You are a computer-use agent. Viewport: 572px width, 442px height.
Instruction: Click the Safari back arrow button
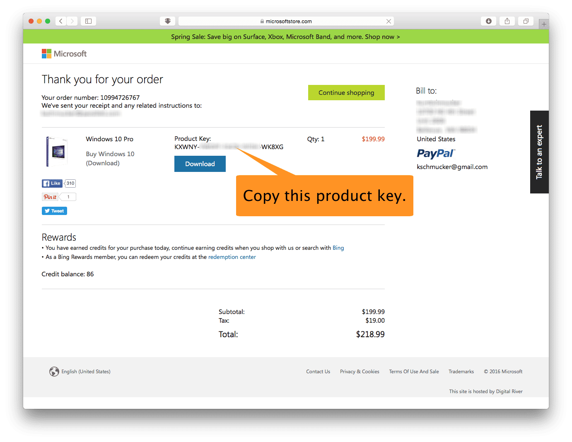pos(61,21)
